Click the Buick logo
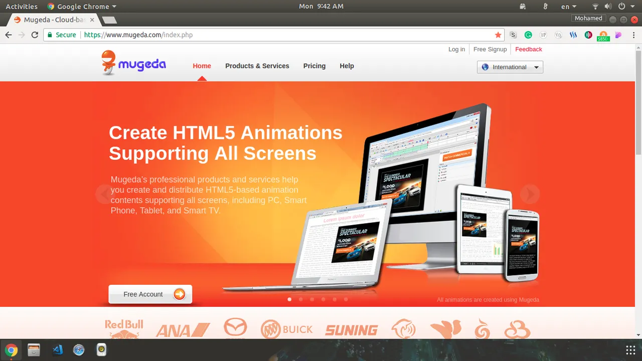642x361 pixels. coord(286,329)
